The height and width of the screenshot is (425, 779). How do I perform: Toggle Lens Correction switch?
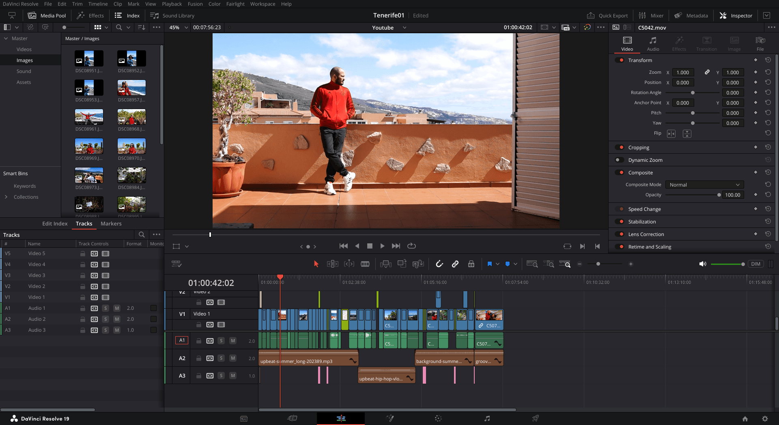click(620, 234)
